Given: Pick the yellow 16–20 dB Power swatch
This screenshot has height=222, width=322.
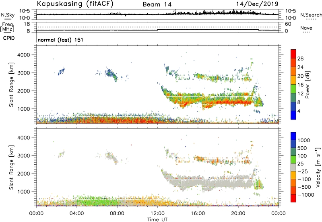Looking at the screenshot, I should [293, 80].
